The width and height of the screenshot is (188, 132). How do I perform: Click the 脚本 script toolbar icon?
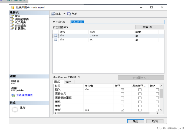tap(53, 14)
